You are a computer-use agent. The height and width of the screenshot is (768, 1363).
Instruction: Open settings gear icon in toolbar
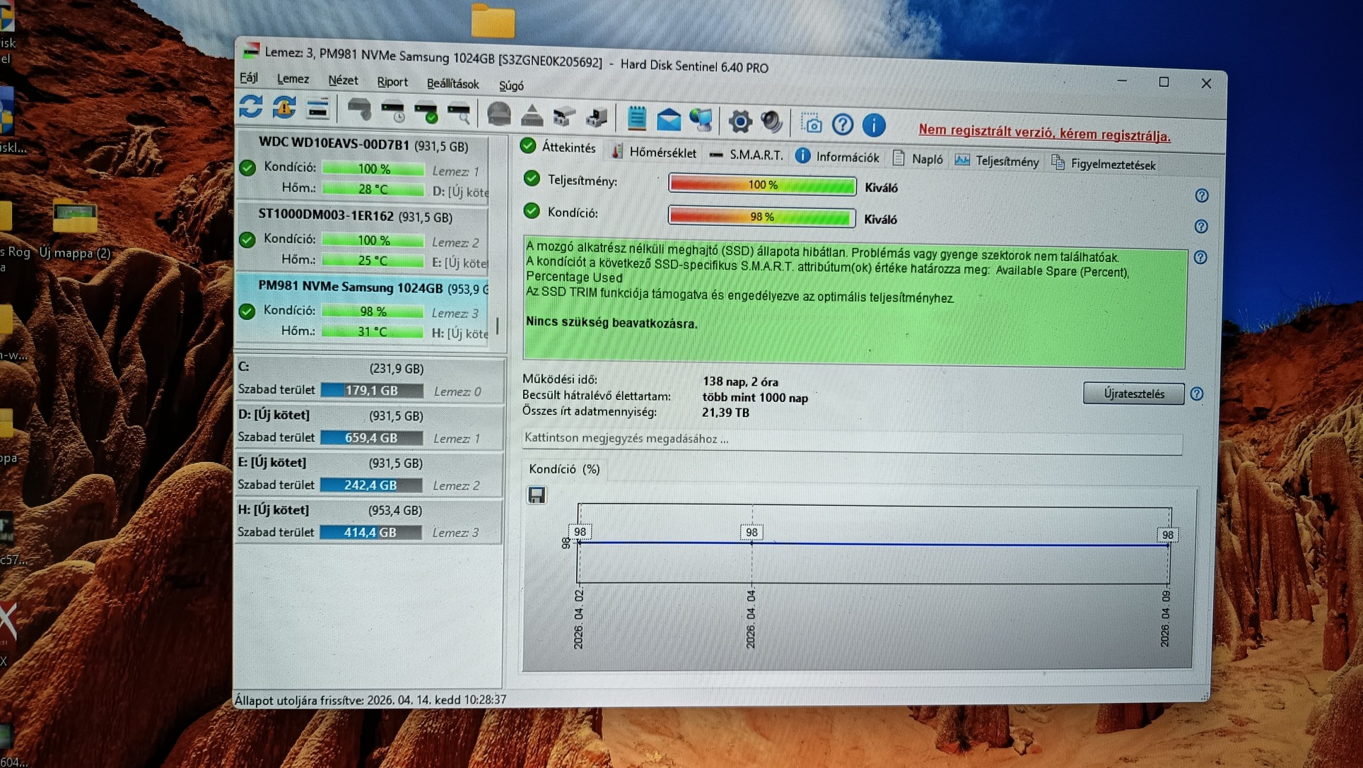click(739, 122)
